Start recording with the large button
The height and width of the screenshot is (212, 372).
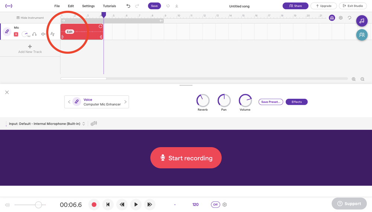[186, 158]
